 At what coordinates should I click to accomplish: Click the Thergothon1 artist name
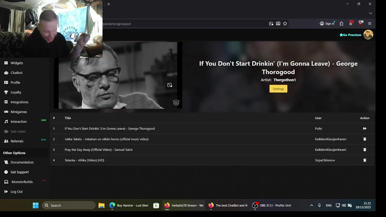284,80
